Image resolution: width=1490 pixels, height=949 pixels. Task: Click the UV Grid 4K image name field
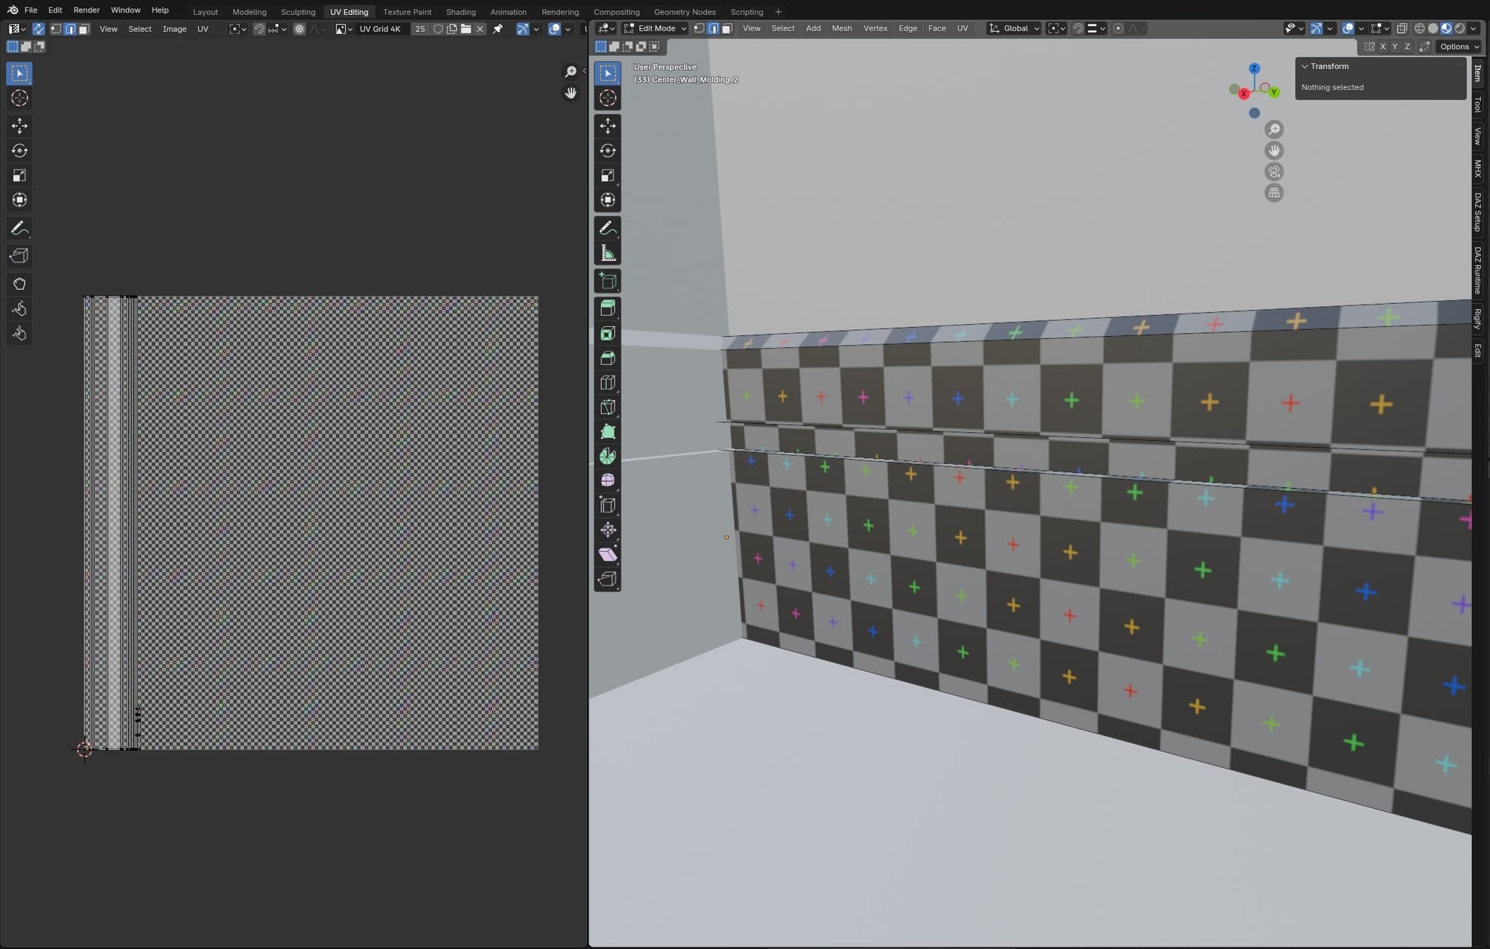point(381,29)
